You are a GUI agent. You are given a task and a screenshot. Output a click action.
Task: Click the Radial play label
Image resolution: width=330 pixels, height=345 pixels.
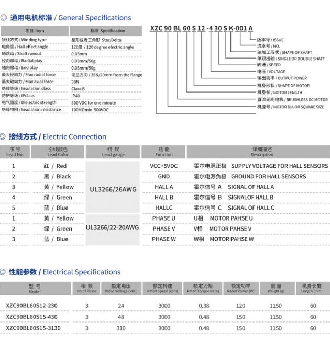22,61
